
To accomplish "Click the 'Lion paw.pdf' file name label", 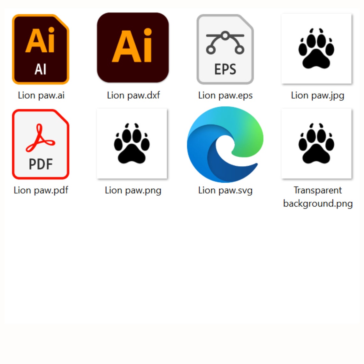I will point(41,190).
